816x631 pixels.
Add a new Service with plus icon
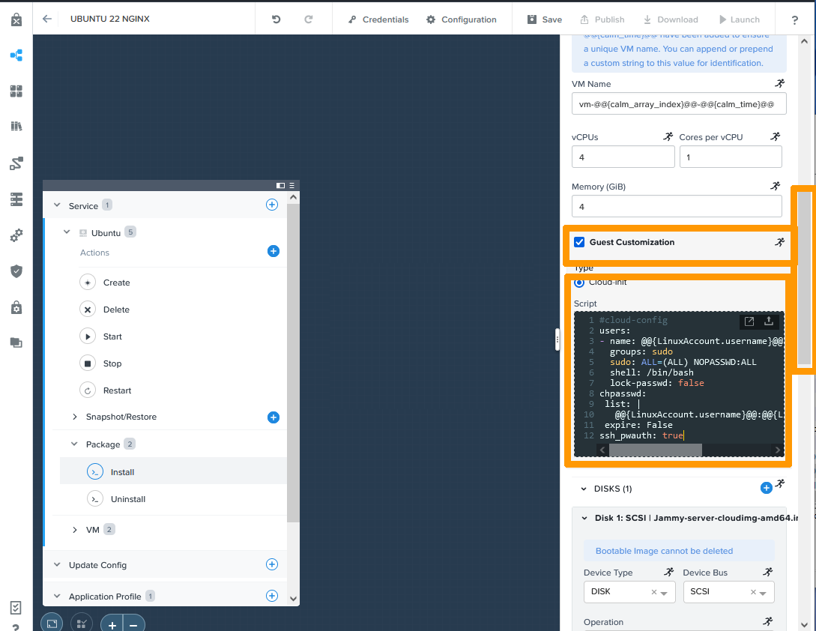(x=272, y=205)
